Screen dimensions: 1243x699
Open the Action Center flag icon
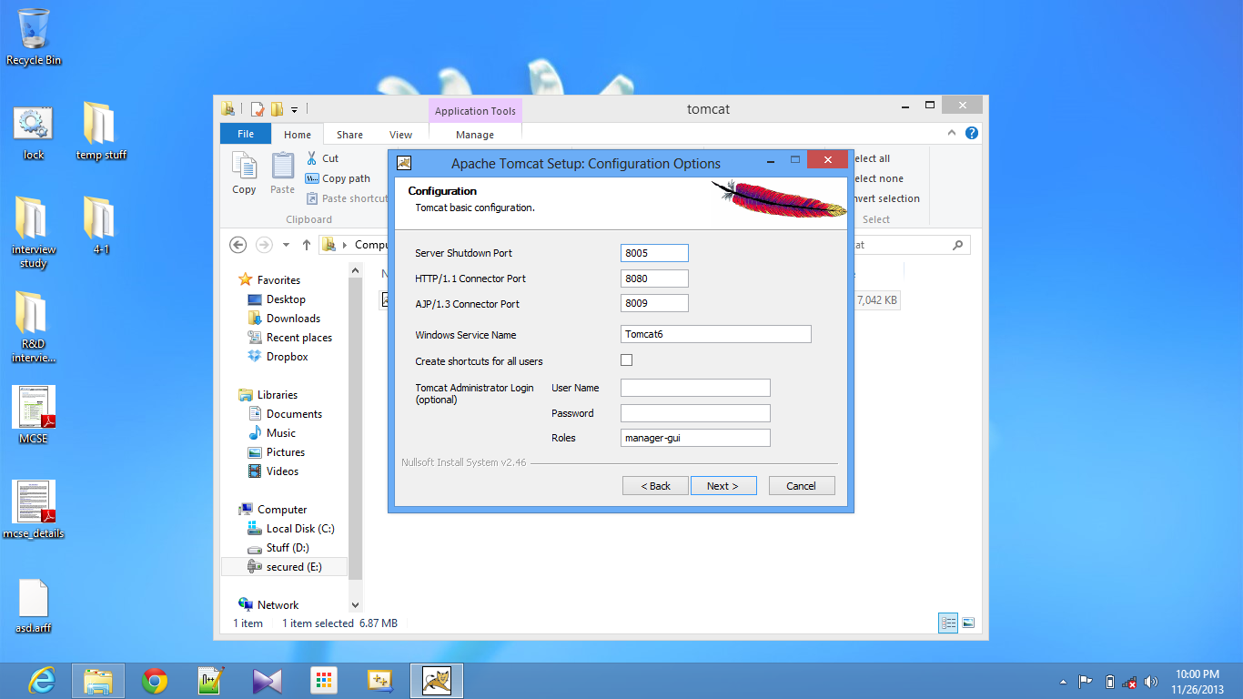[x=1086, y=681]
